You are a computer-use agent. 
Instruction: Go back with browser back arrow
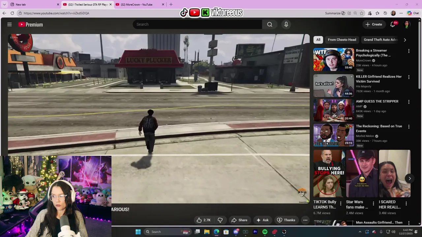4,13
